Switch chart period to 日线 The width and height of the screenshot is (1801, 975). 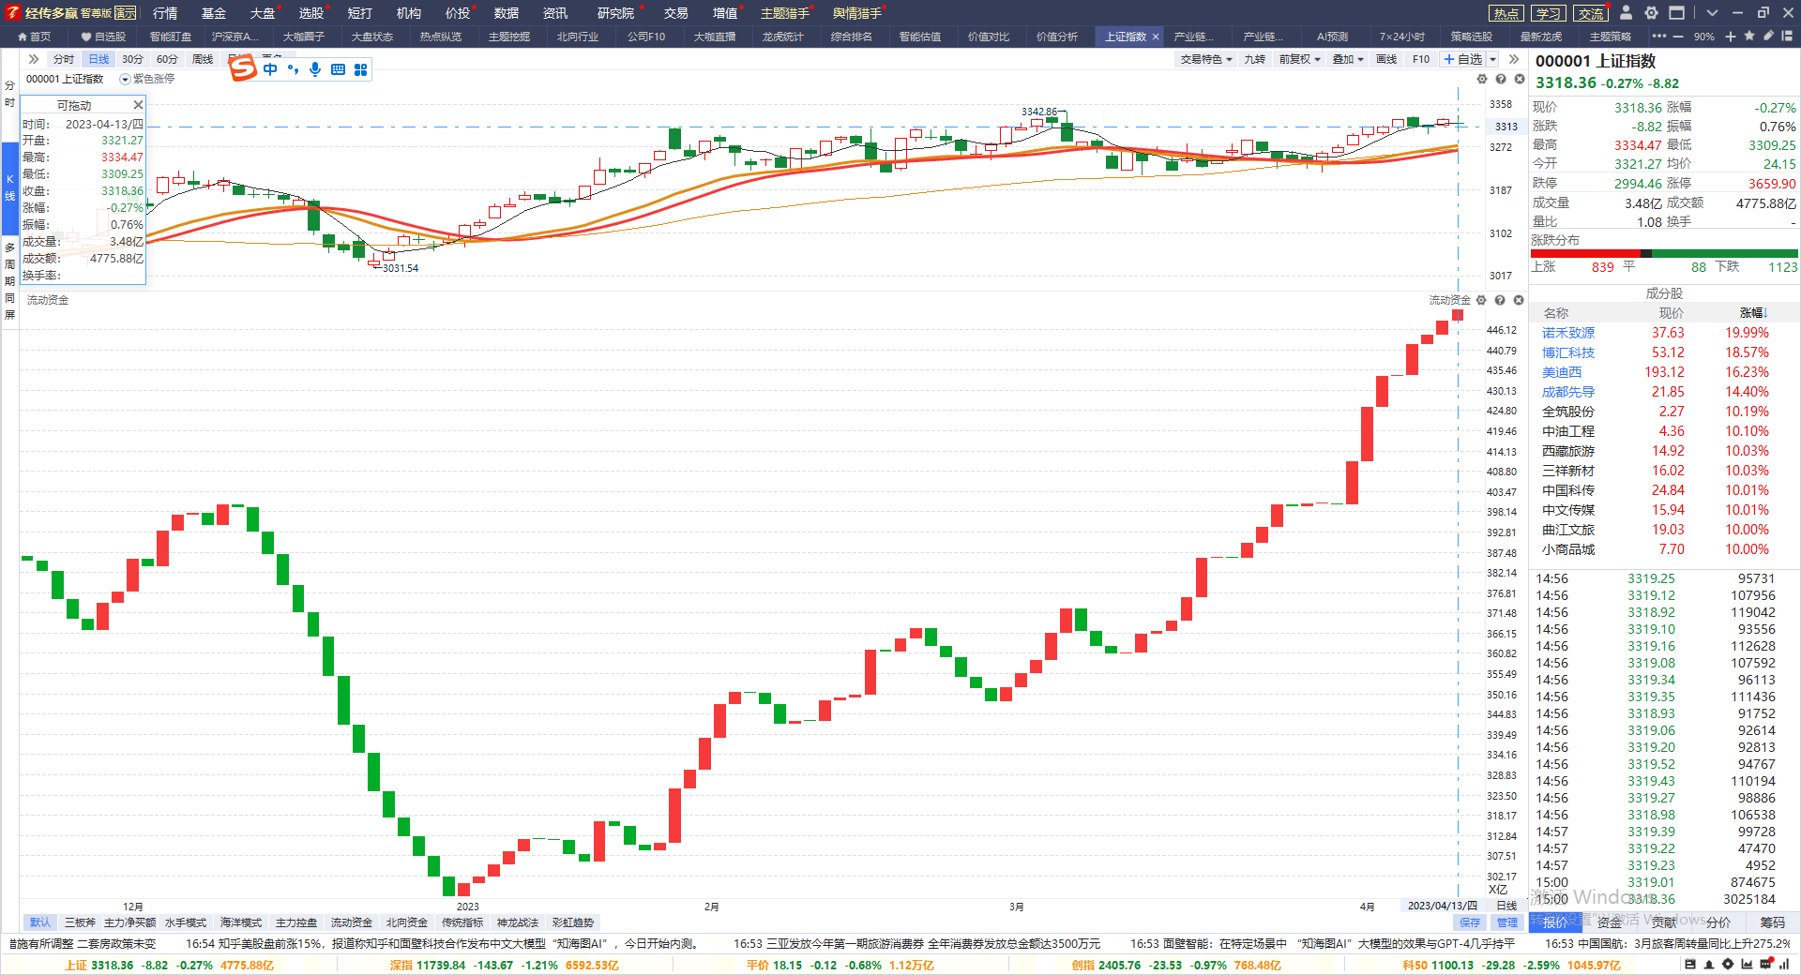(98, 59)
